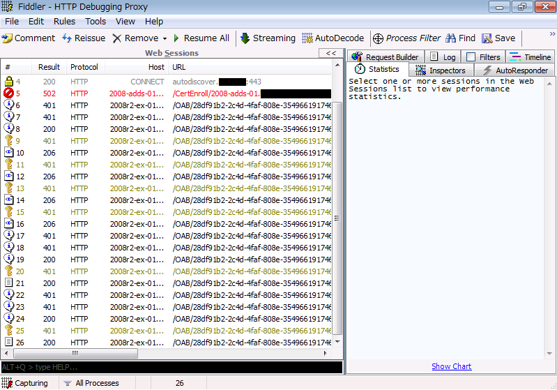The image size is (557, 390).
Task: Click the XML document icon of session 14
Action: 9,200
